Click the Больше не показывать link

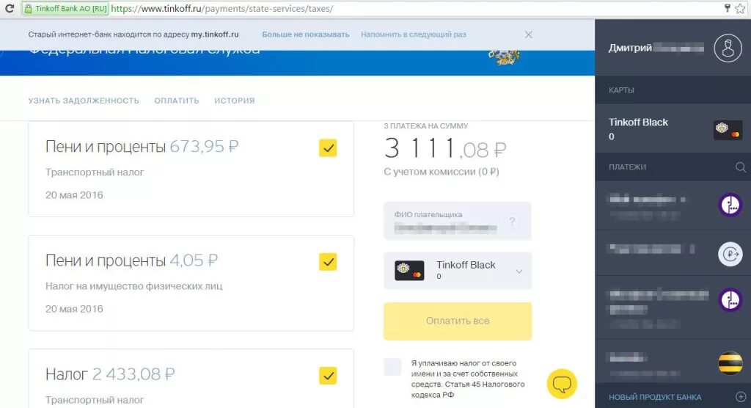306,34
